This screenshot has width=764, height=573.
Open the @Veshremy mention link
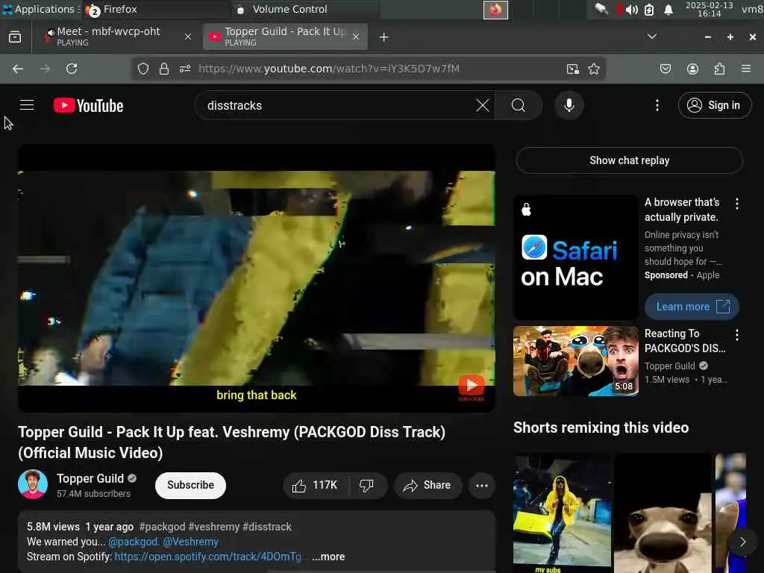190,542
